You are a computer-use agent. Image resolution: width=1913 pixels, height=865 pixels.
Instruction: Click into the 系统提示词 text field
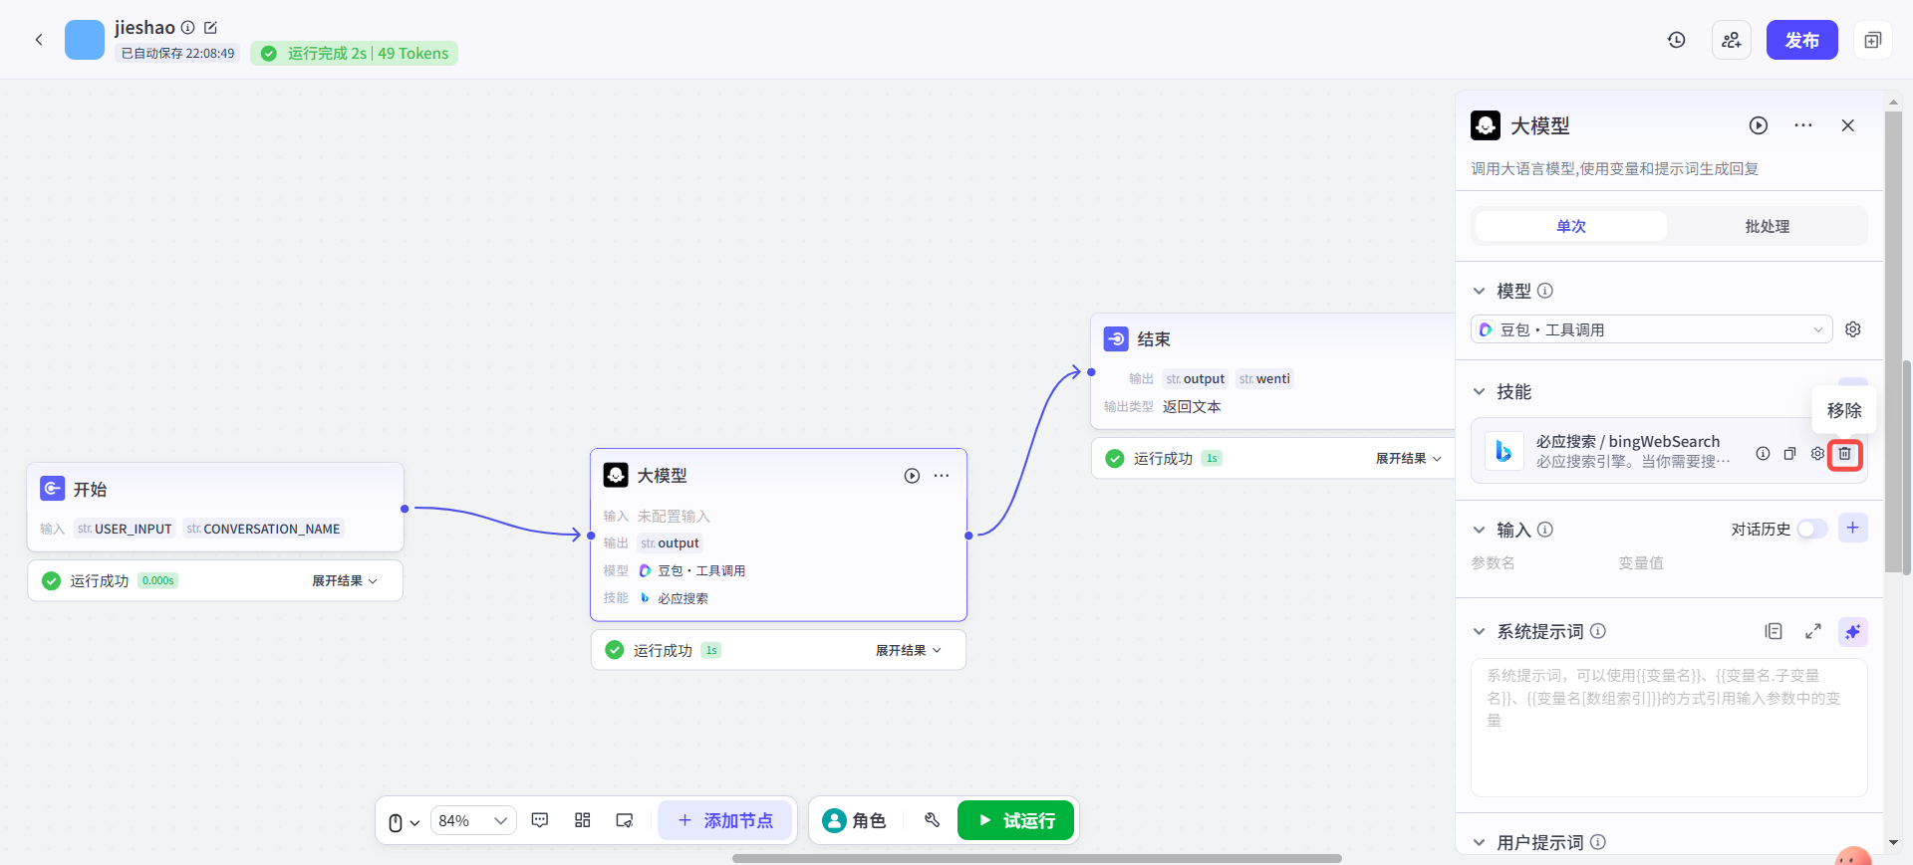pyautogui.click(x=1669, y=727)
